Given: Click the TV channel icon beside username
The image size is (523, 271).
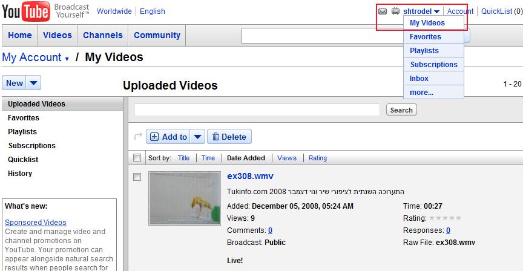Looking at the screenshot, I should point(395,11).
